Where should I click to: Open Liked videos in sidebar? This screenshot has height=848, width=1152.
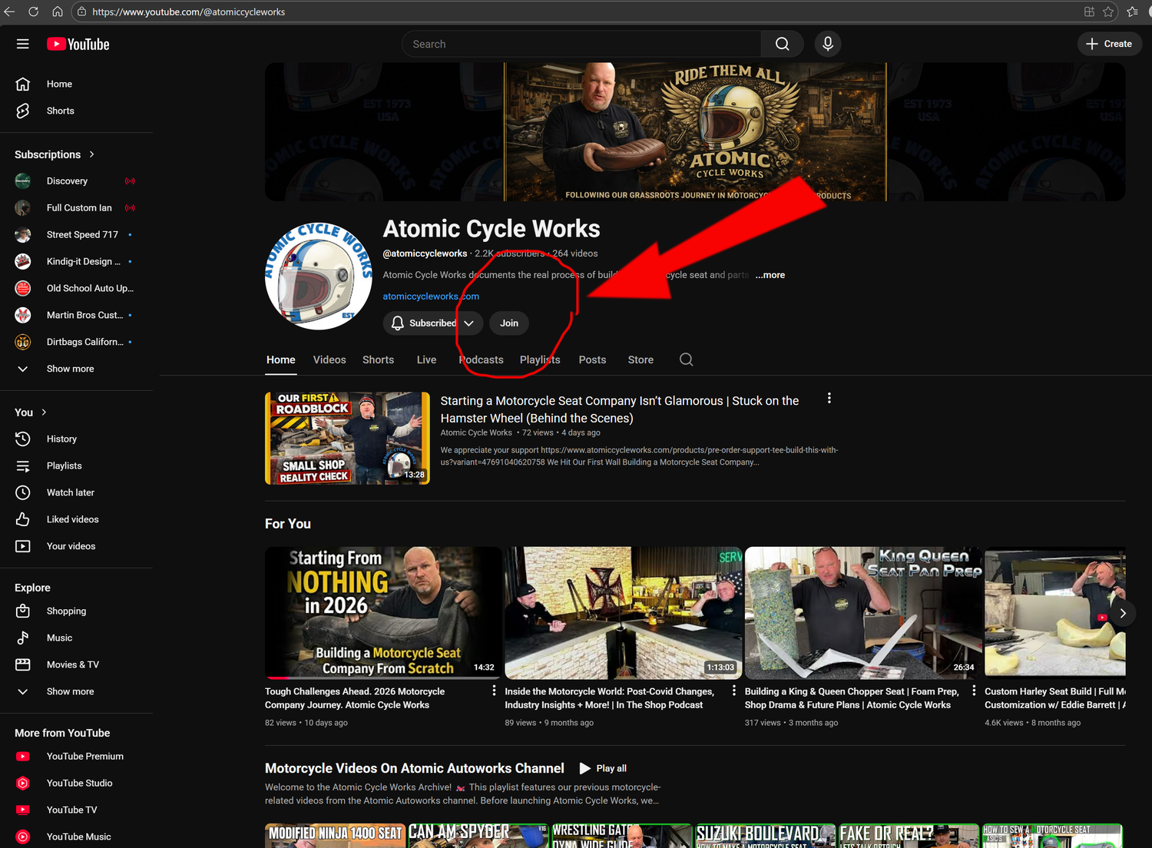[72, 519]
